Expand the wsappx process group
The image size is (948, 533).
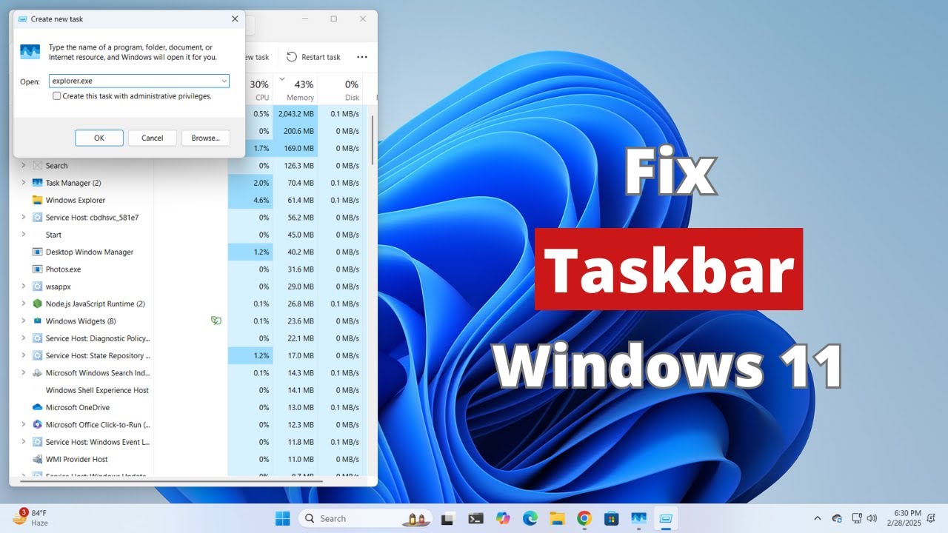[x=23, y=286]
